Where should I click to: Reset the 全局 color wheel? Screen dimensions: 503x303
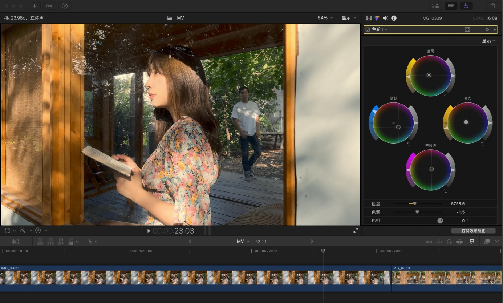pyautogui.click(x=446, y=97)
